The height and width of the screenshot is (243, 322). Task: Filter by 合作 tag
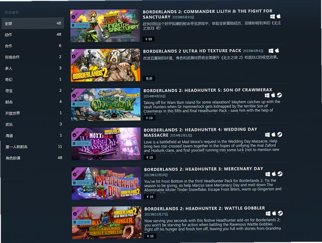pos(33,45)
